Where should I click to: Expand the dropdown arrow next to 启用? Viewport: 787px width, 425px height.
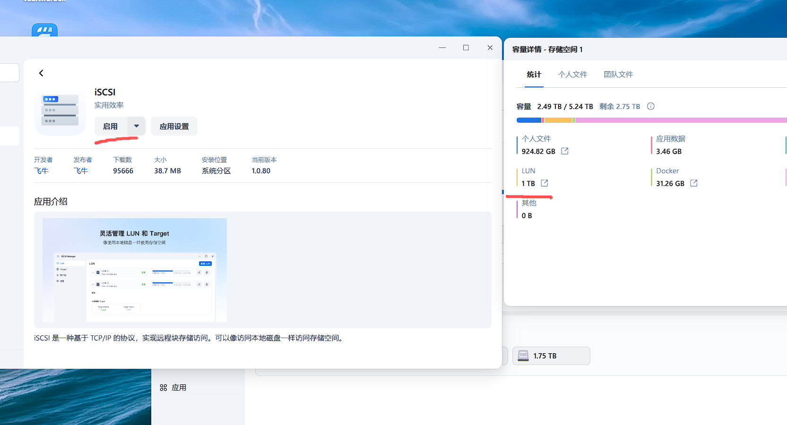click(137, 126)
